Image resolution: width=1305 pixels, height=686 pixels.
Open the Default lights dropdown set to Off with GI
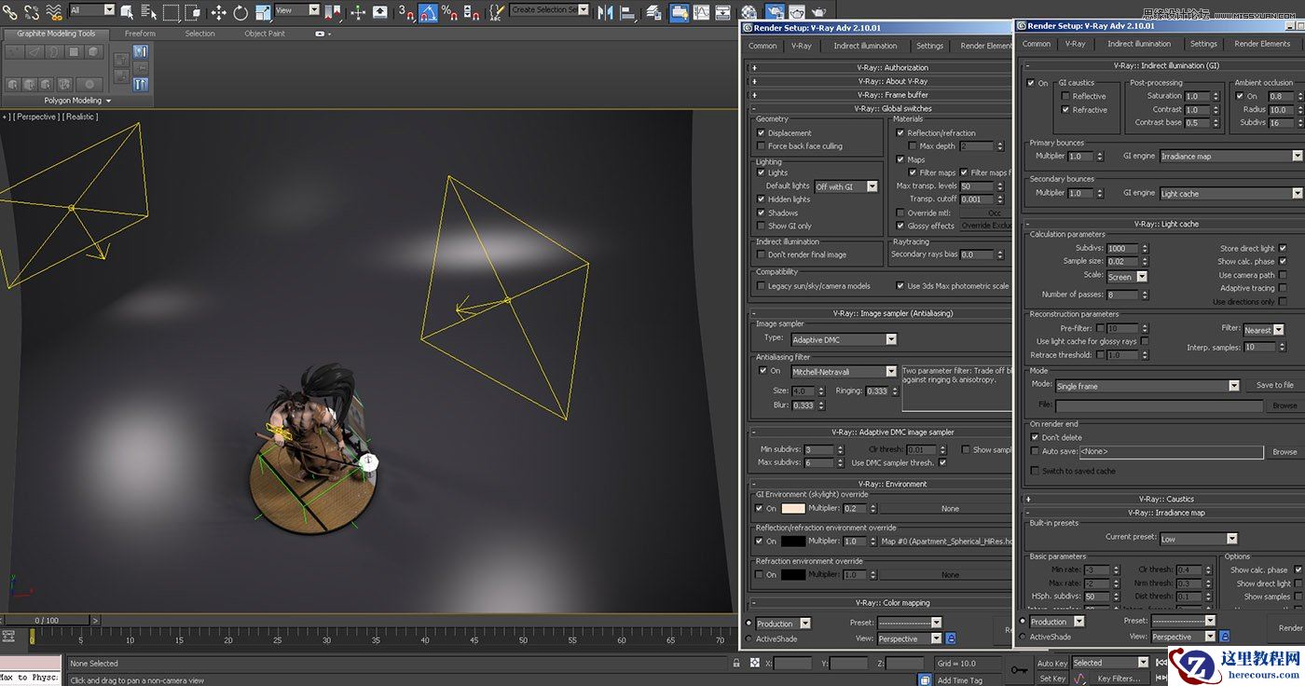coord(845,185)
